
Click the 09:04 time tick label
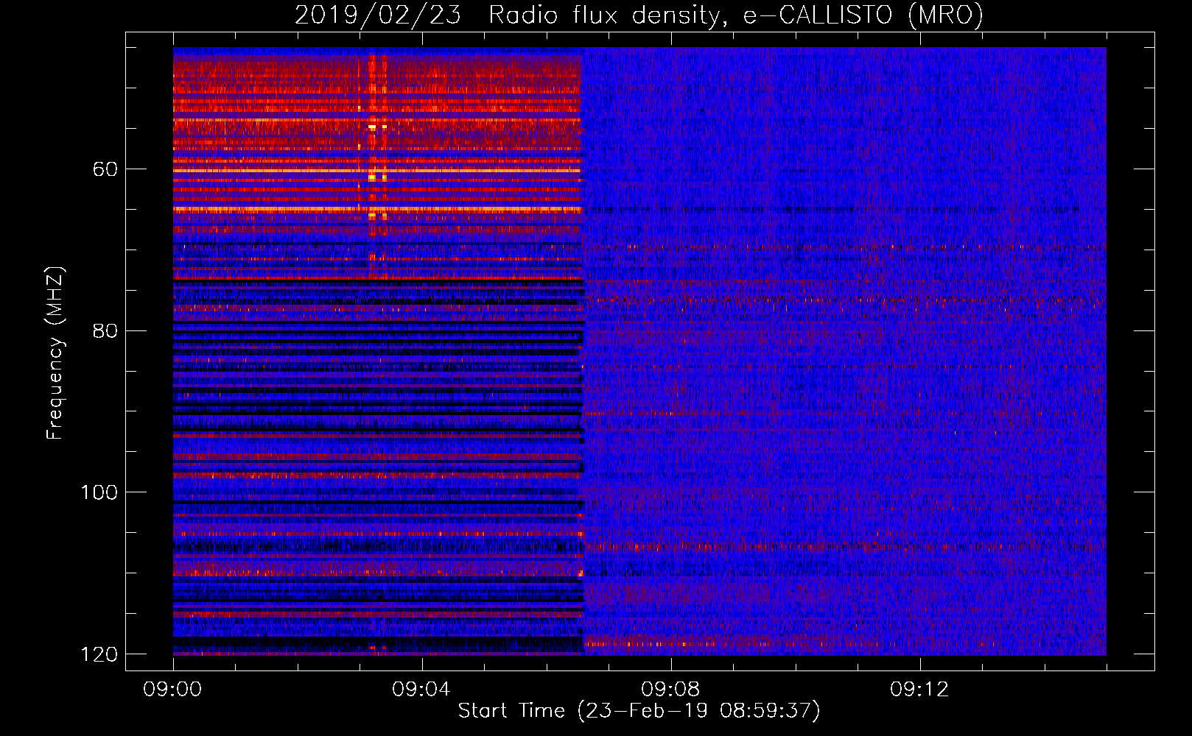421,690
